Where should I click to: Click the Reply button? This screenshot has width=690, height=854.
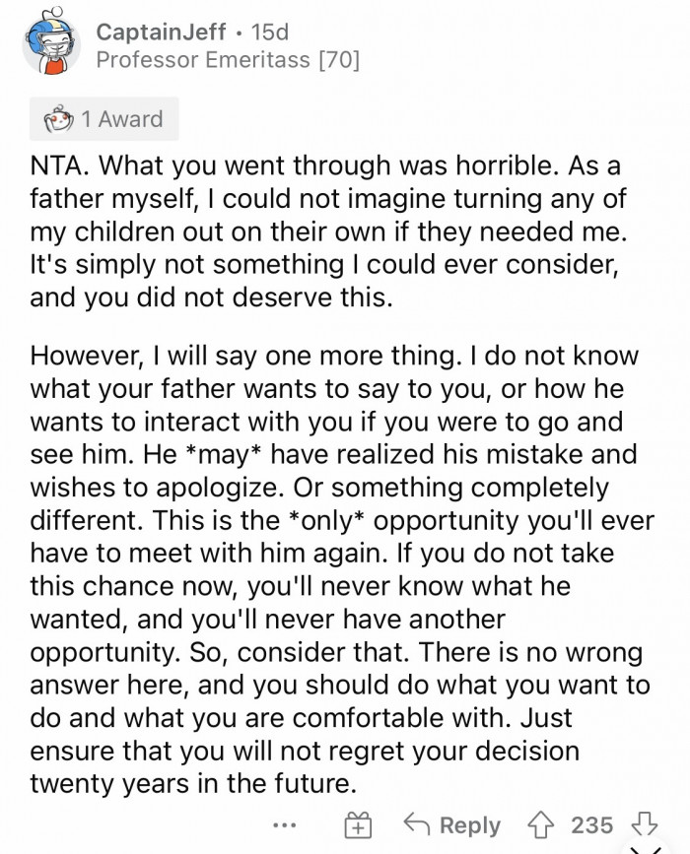[x=470, y=824]
